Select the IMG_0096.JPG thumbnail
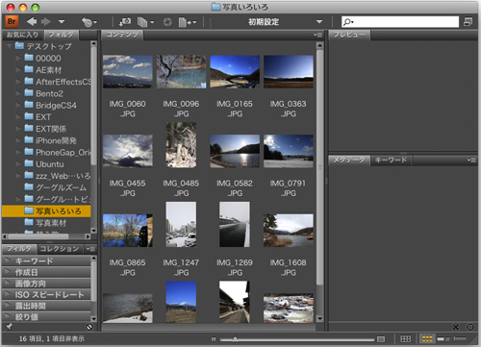481x347 pixels. [181, 72]
